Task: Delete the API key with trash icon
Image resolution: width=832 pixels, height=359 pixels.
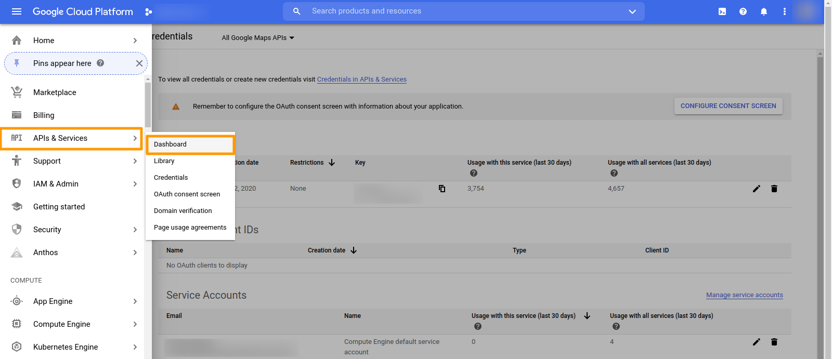Action: [x=774, y=189]
